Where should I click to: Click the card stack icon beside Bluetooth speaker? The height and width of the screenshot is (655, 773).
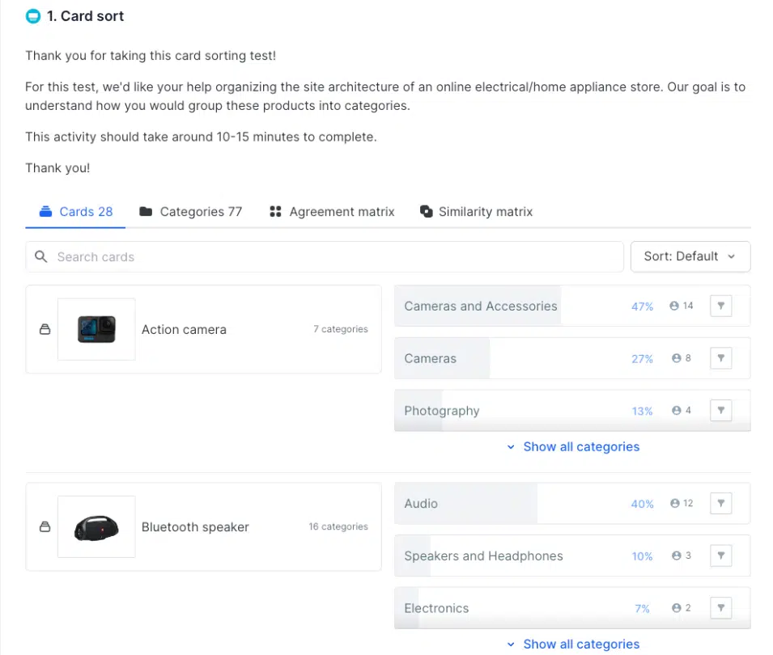[45, 527]
